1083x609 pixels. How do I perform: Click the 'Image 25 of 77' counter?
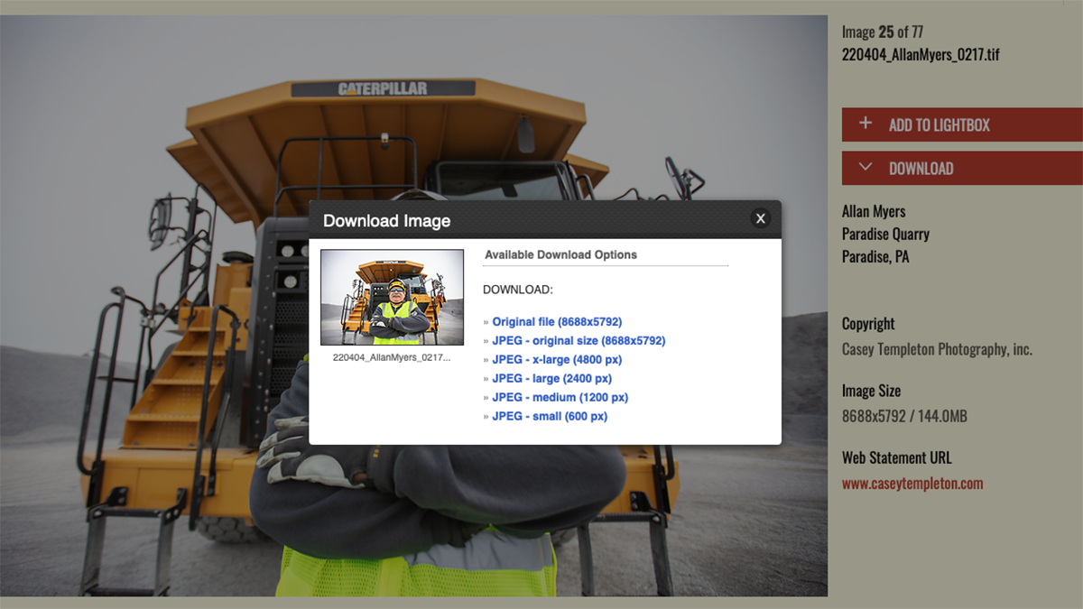883,32
